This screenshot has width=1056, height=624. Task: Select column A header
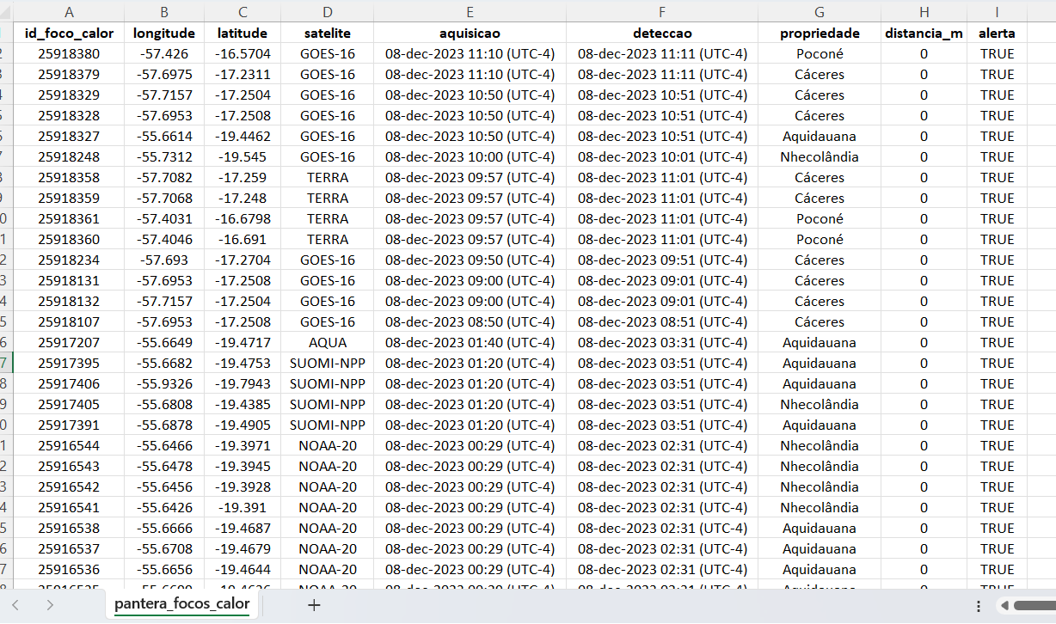[69, 12]
